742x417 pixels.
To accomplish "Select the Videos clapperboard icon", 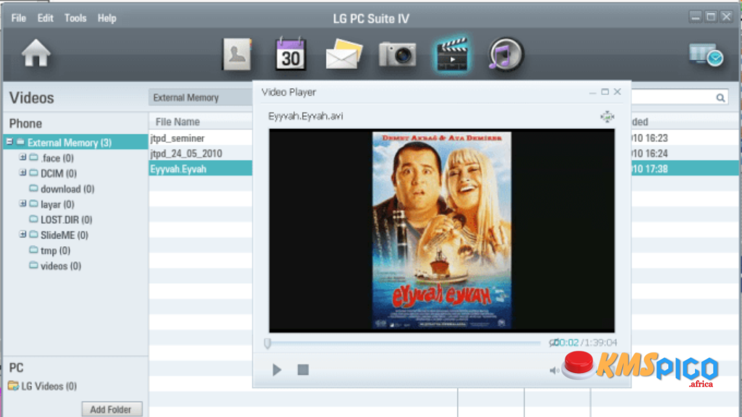I will pyautogui.click(x=452, y=55).
